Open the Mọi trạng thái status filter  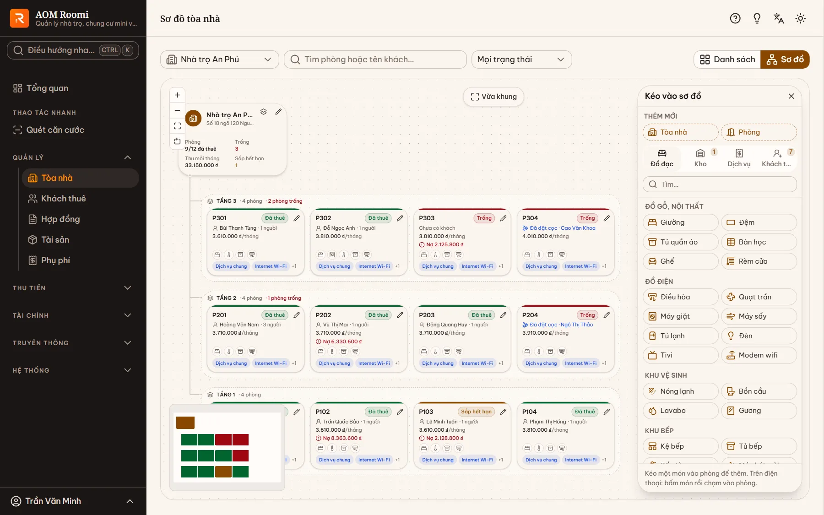pos(521,60)
